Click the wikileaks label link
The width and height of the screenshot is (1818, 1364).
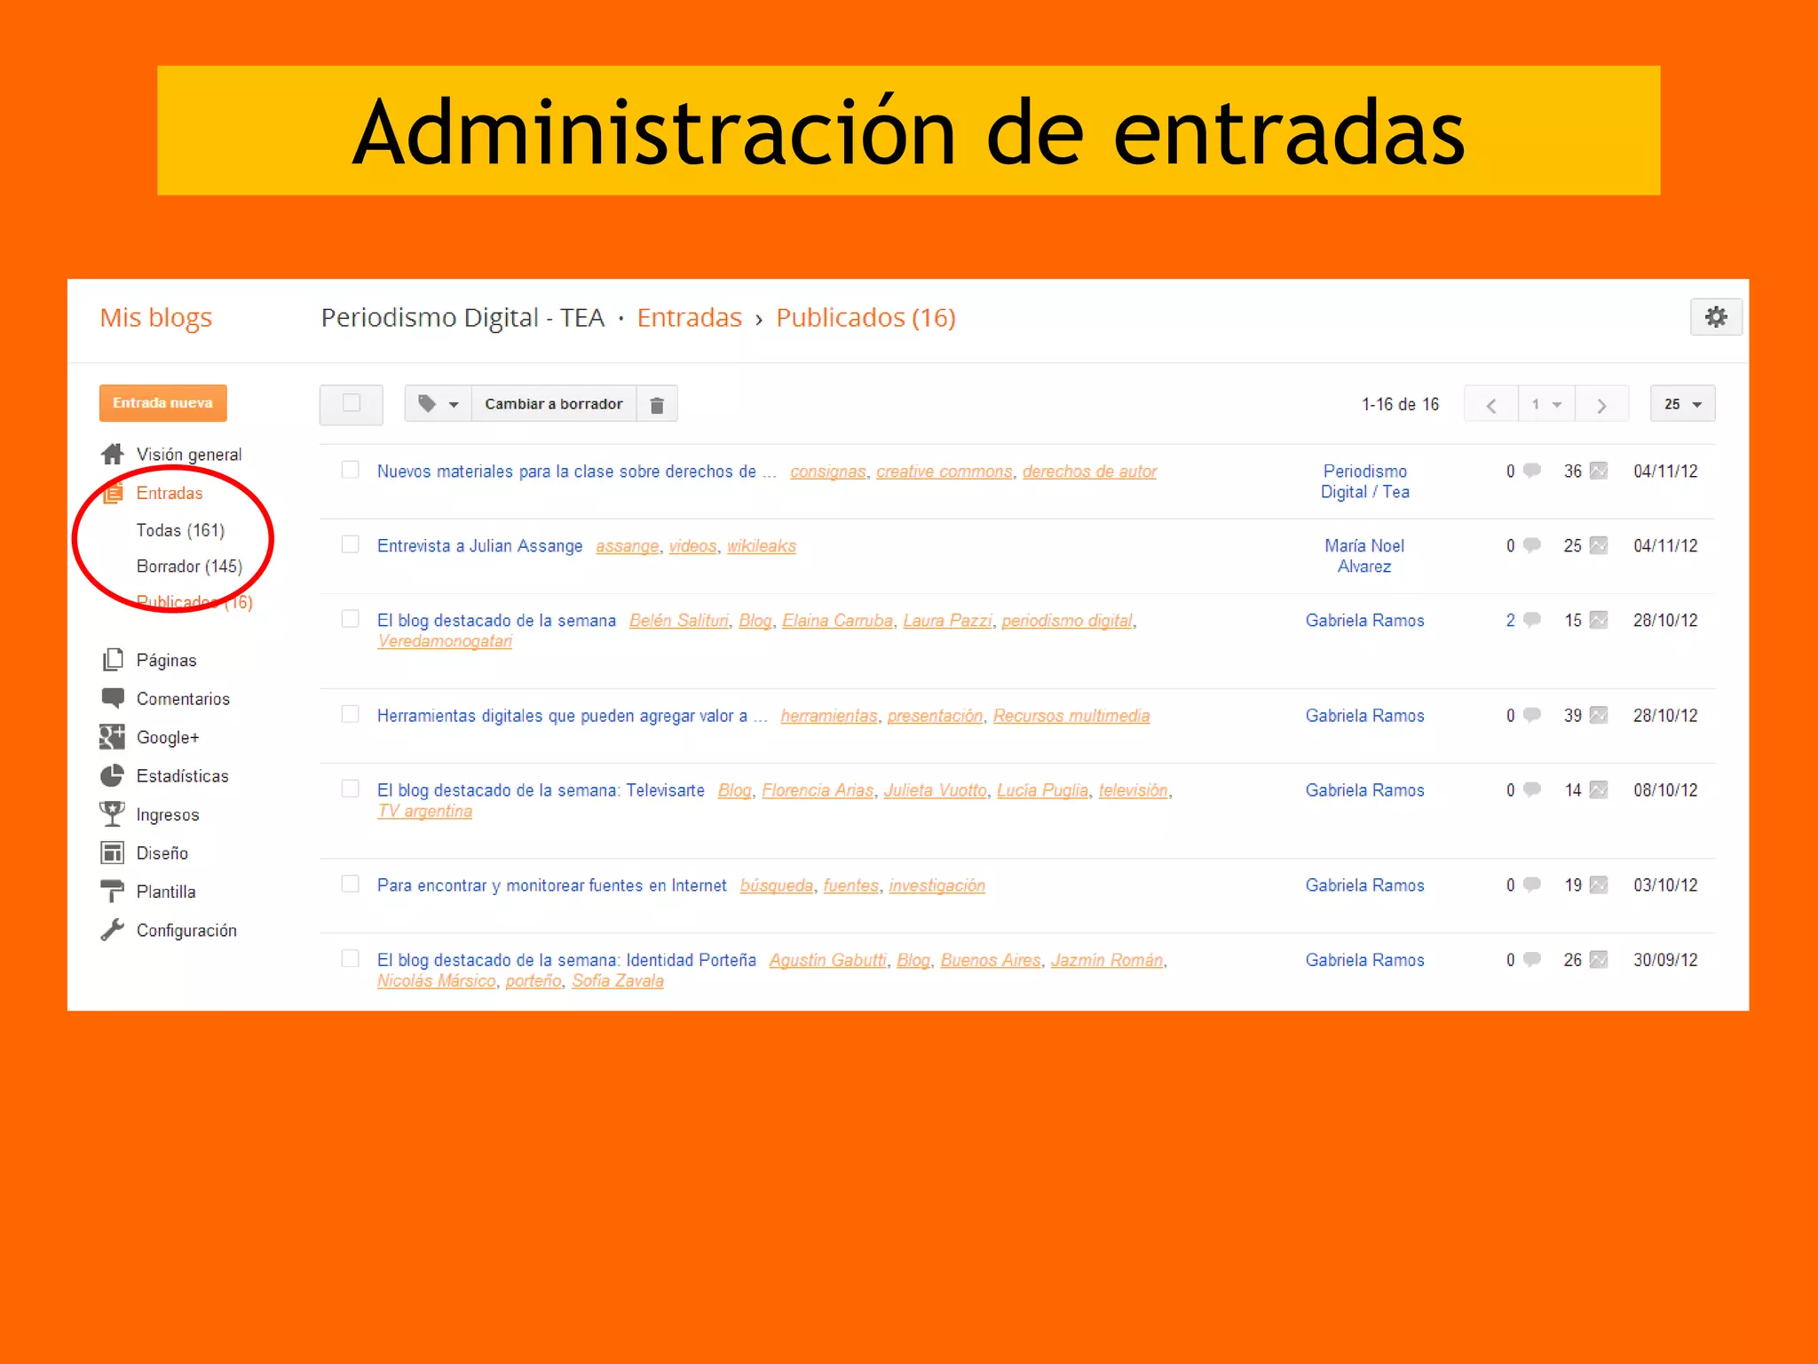762,546
